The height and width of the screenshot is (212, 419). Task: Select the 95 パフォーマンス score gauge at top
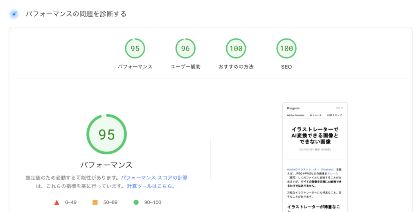[x=135, y=48]
